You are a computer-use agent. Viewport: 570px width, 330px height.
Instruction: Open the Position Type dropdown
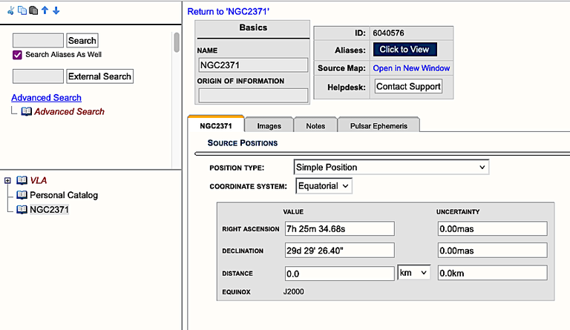tap(391, 168)
